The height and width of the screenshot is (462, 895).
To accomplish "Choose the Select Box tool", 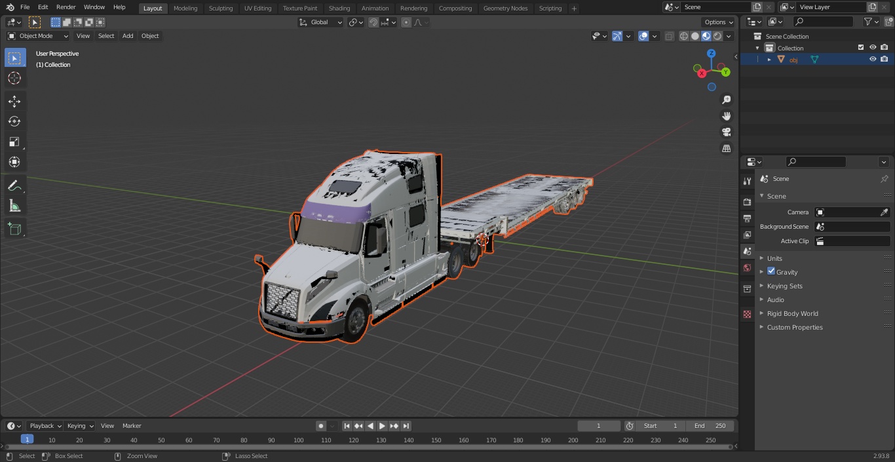I will [x=14, y=58].
